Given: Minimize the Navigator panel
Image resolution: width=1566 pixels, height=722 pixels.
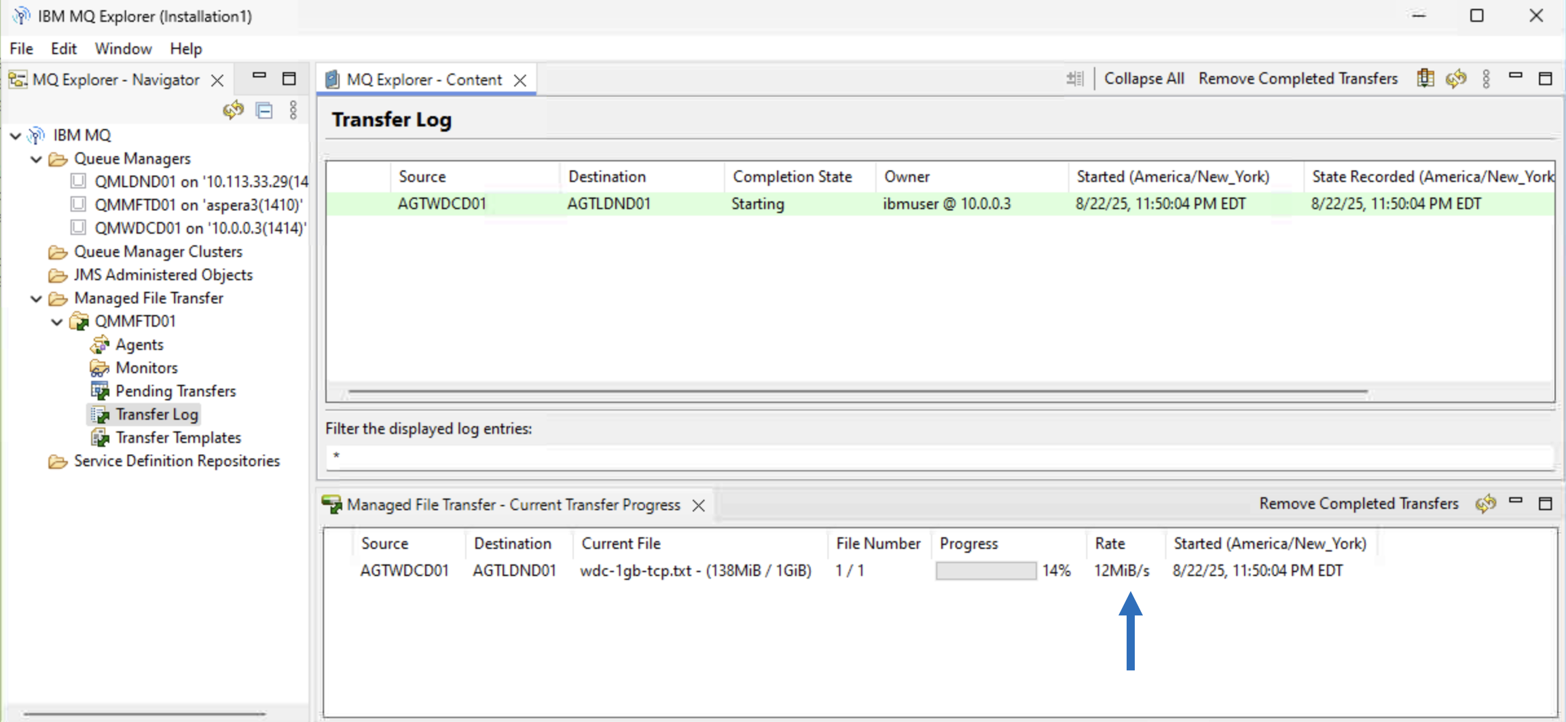Looking at the screenshot, I should [259, 76].
